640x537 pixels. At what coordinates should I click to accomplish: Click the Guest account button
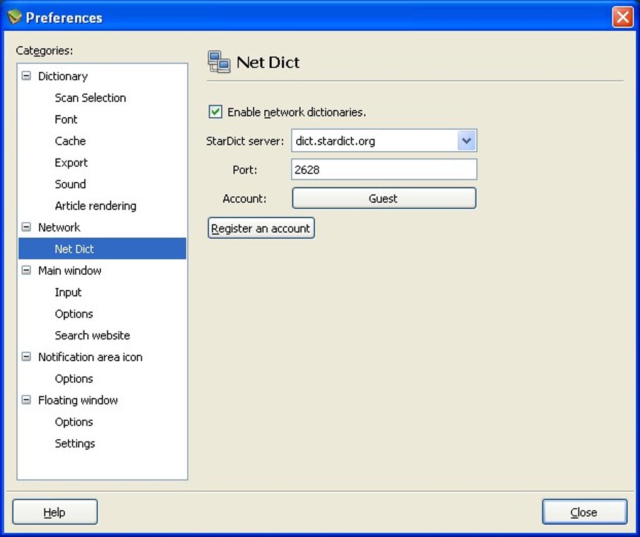(383, 198)
